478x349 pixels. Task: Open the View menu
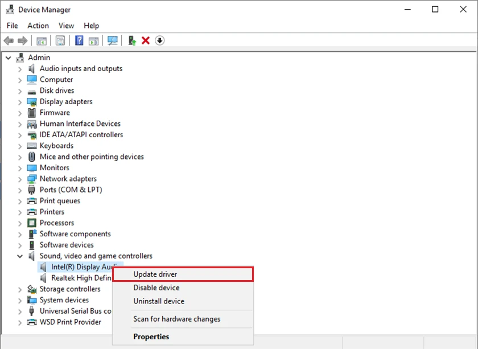66,26
